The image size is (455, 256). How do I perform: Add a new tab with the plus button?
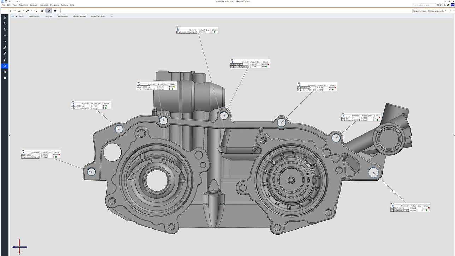(112, 16)
